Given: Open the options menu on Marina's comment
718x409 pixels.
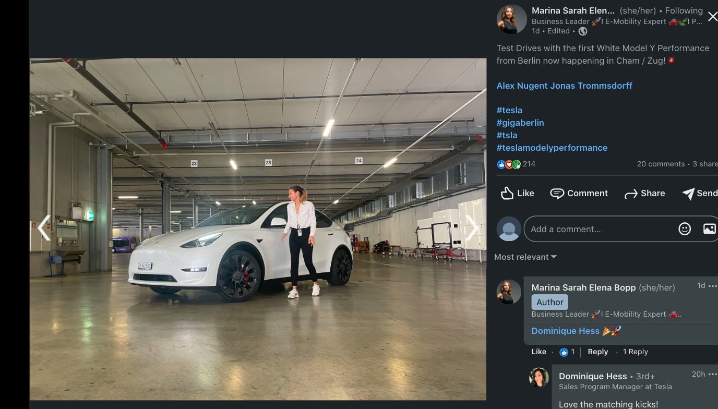Looking at the screenshot, I should [712, 286].
